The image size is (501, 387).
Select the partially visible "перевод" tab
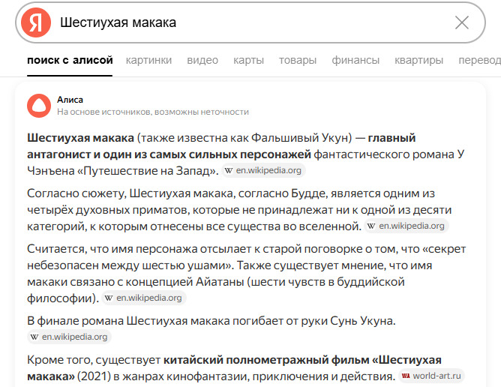pos(479,60)
